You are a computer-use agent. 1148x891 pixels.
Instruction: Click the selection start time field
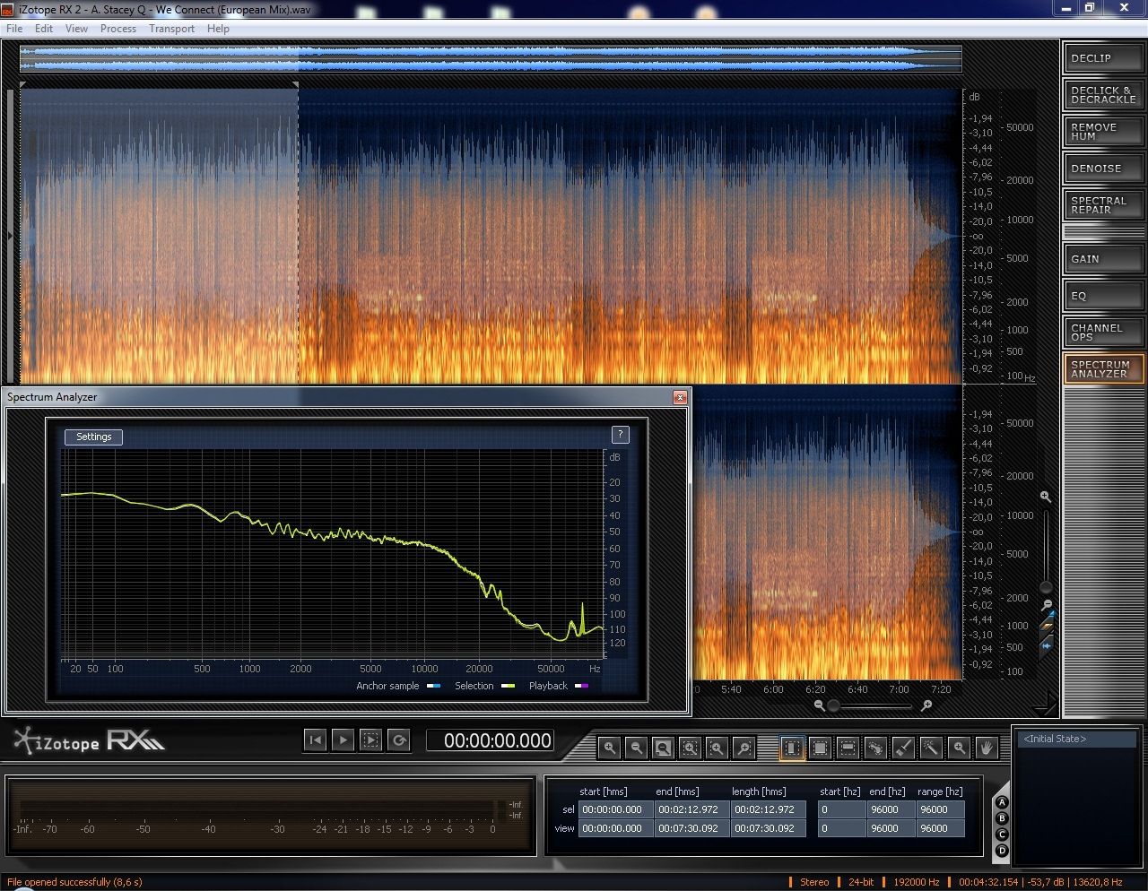tap(615, 809)
